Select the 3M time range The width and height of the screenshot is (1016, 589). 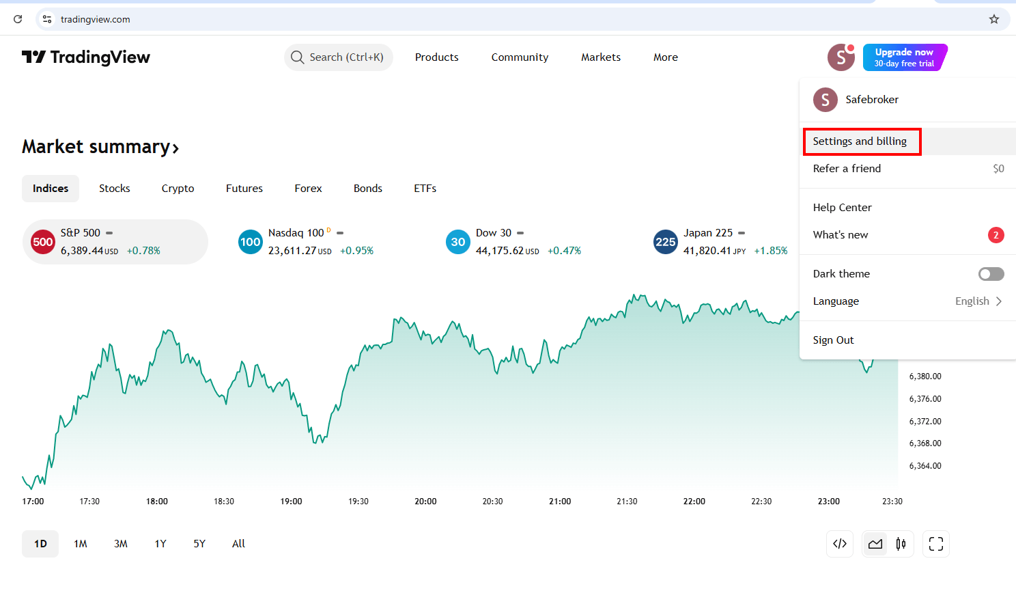tap(121, 544)
